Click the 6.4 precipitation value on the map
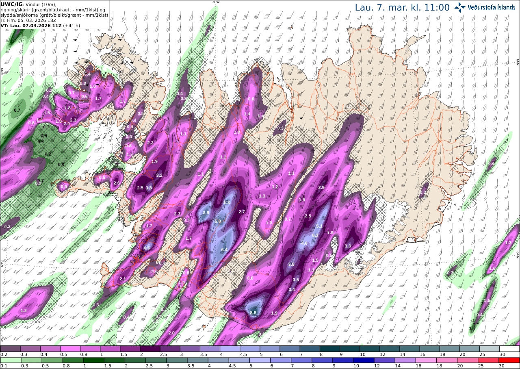 tap(224, 249)
